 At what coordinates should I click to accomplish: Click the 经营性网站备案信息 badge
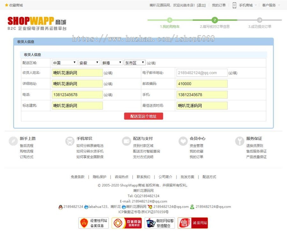tap(93, 223)
